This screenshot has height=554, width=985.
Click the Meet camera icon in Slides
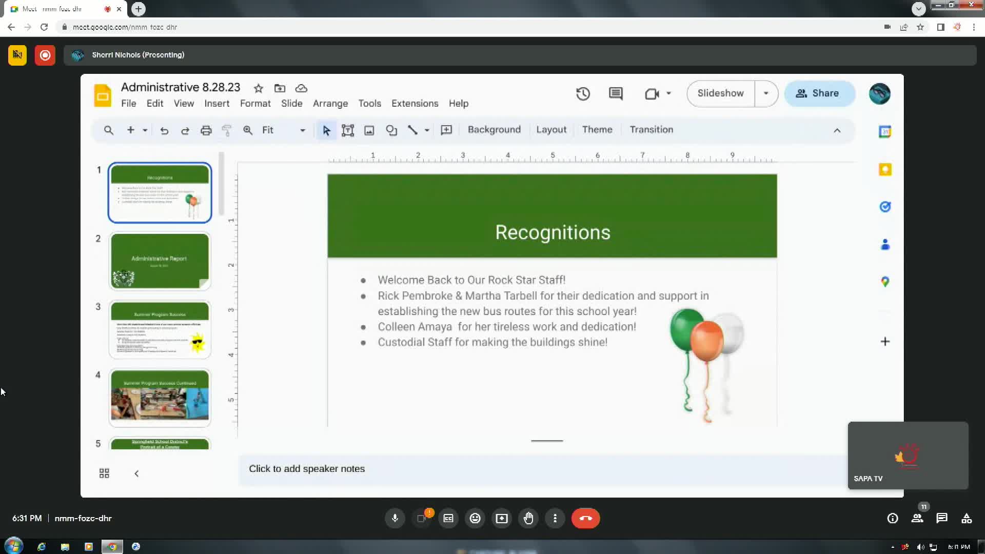pos(652,93)
